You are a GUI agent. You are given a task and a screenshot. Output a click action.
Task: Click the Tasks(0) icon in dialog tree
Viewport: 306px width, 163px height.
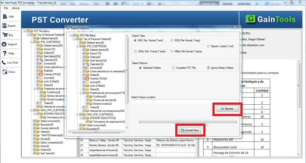[87, 107]
